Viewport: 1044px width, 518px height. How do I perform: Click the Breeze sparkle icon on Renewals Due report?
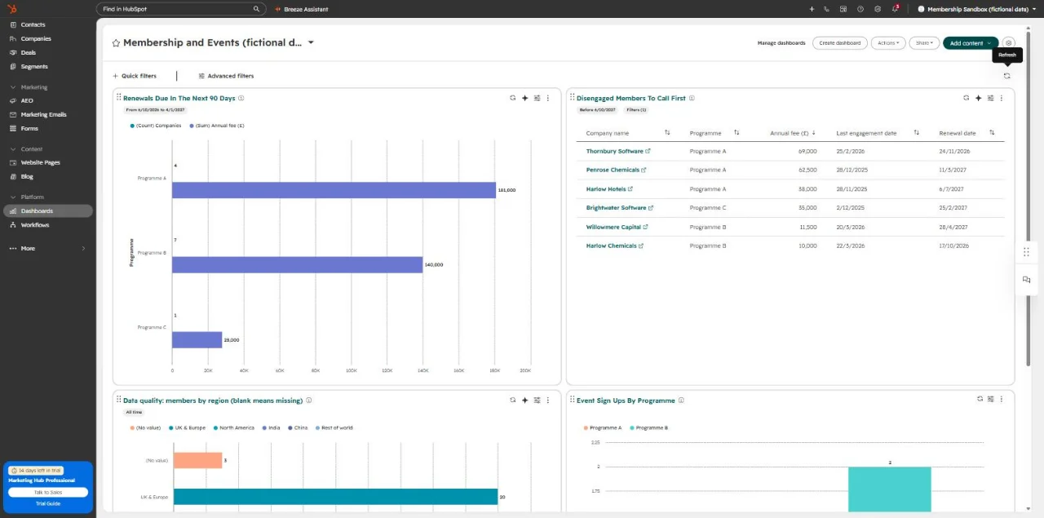525,98
